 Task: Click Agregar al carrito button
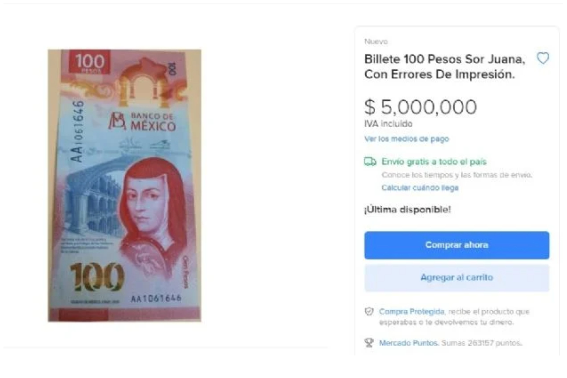pos(457,278)
